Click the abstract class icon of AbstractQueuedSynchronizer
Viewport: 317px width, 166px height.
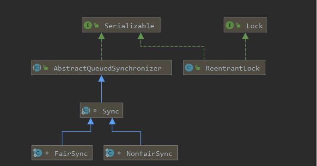[x=37, y=68]
